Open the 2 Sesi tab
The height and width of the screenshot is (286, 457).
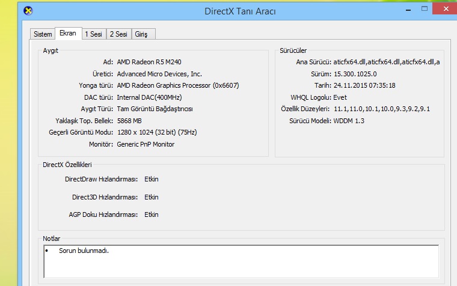(x=118, y=34)
